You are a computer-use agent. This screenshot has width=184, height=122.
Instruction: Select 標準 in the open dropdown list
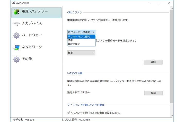pos(70,40)
